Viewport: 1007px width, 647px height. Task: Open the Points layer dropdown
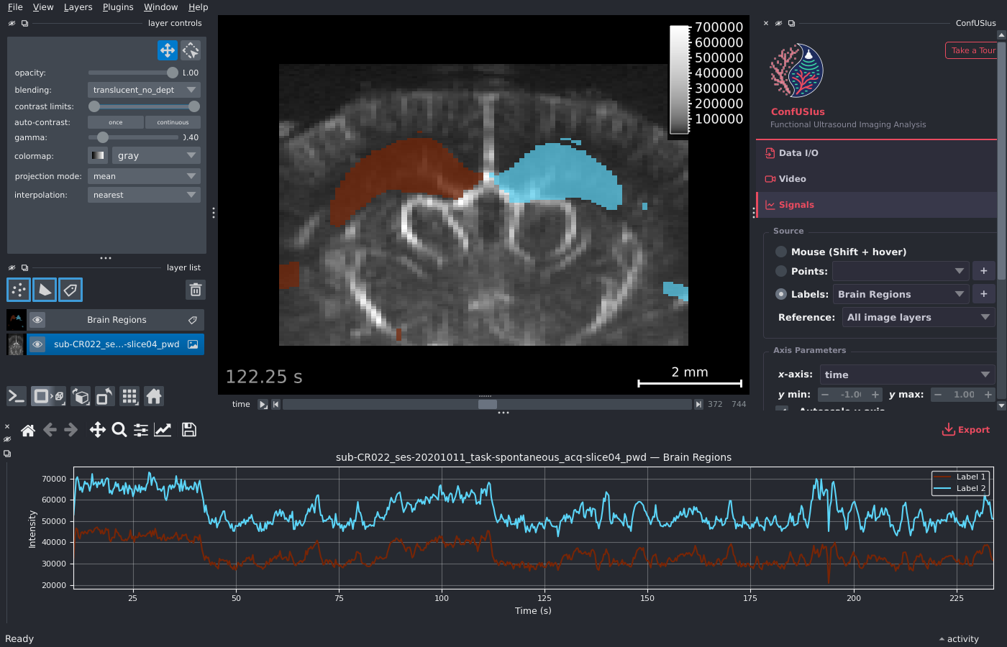(901, 271)
